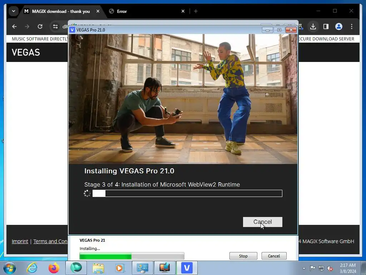
Task: Cancel the VEGAS Pro 21.0 installation
Action: click(262, 222)
